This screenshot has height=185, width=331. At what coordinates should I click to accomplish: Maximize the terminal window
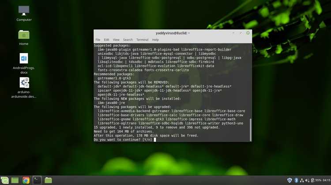click(x=241, y=33)
